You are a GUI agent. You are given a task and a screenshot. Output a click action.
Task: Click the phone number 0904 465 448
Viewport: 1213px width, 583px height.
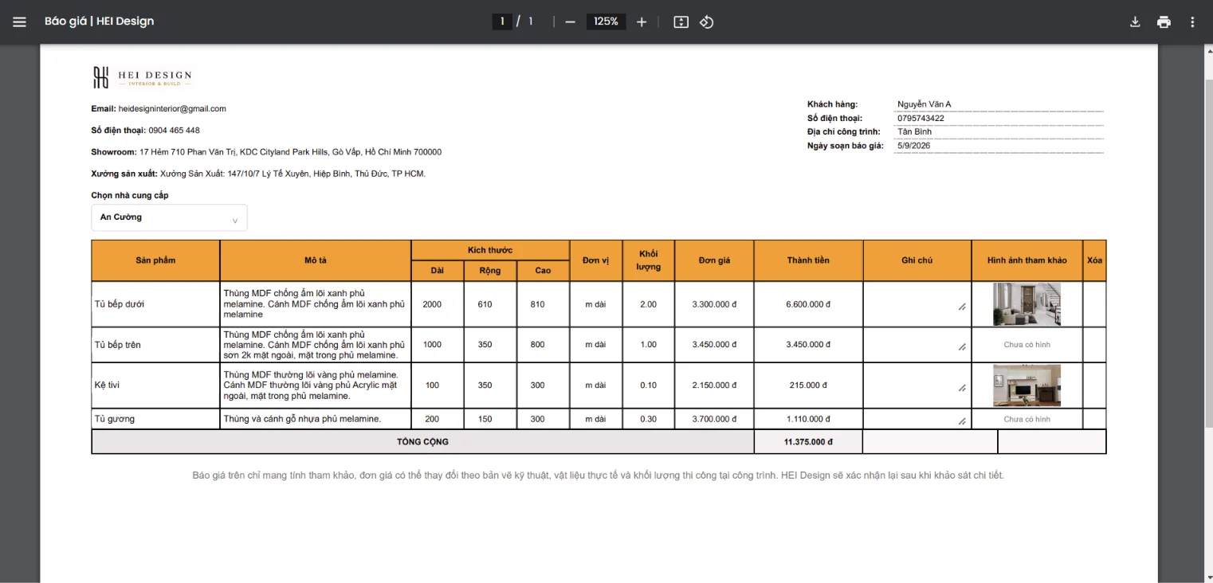click(x=174, y=130)
